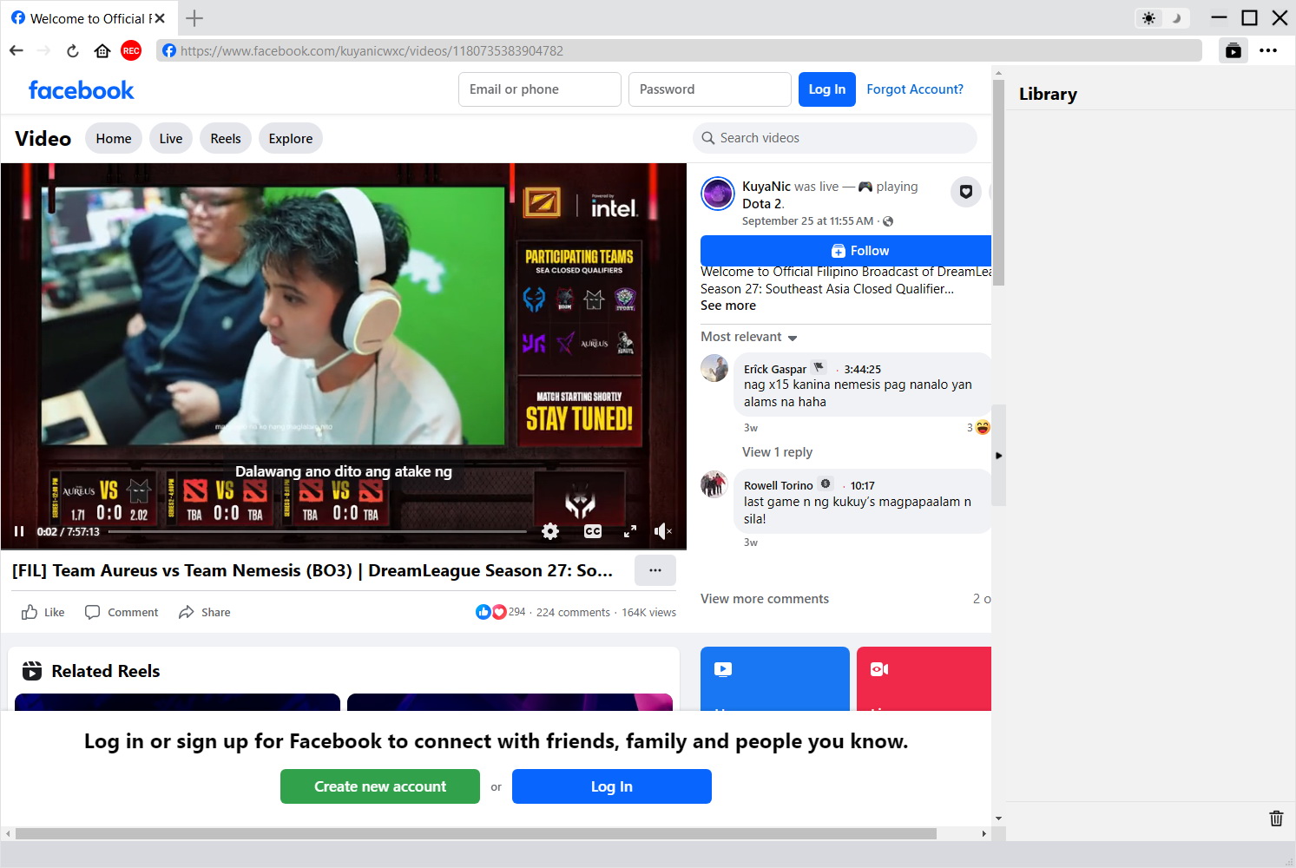
Task: Jump to timestamp 10:17 in comment
Action: click(862, 485)
